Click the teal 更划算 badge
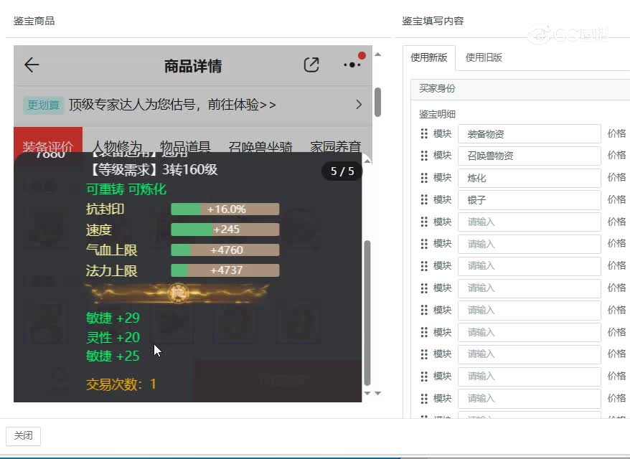 pyautogui.click(x=44, y=105)
